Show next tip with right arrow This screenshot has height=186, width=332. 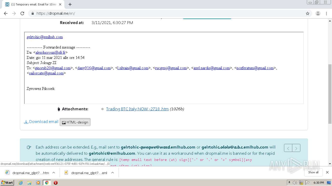(x=296, y=148)
